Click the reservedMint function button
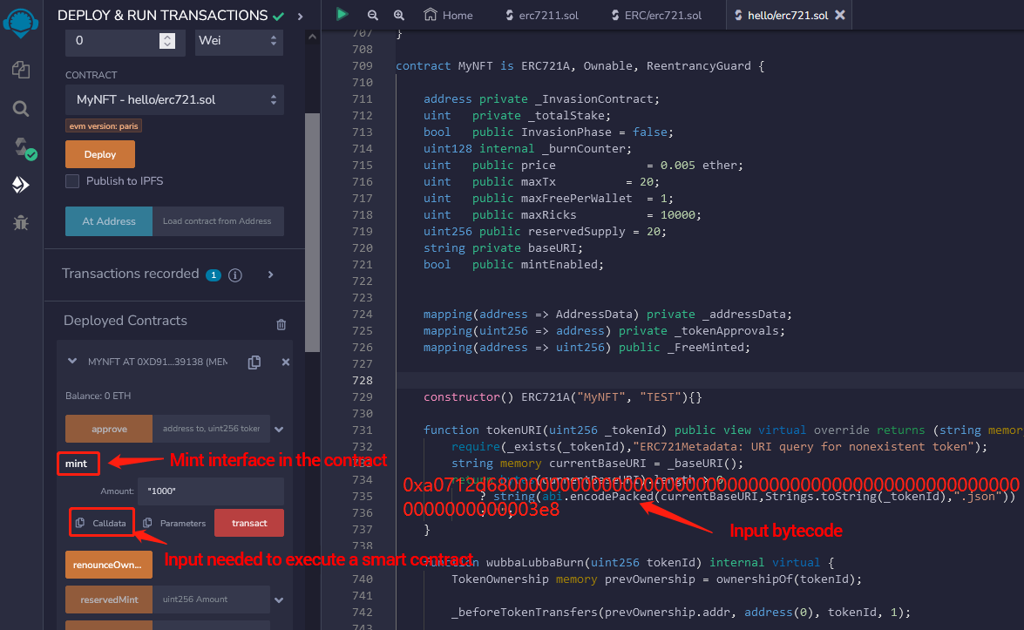 point(109,600)
